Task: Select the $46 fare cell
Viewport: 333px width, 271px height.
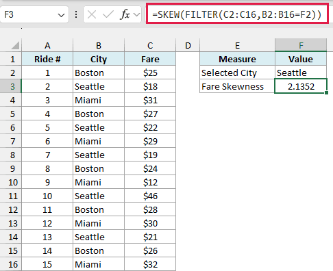Action: [150, 196]
